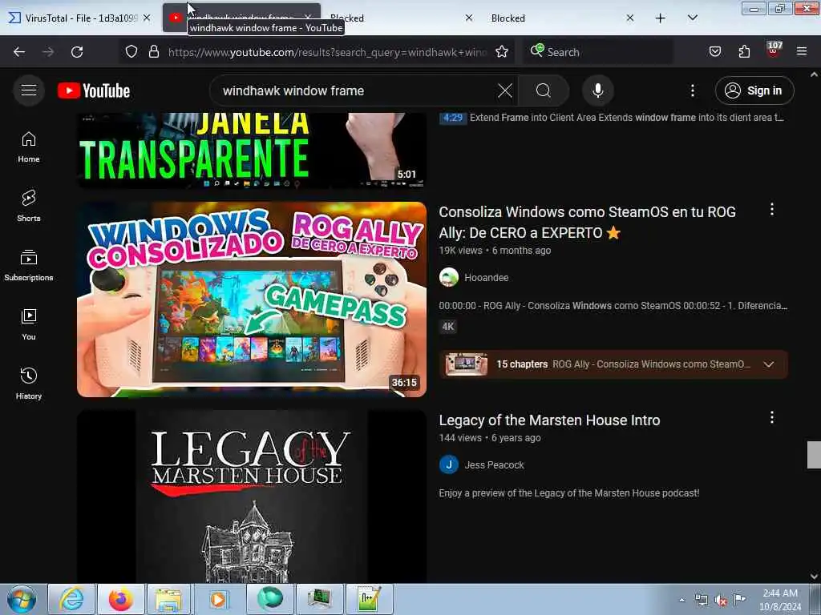The height and width of the screenshot is (615, 821).
Task: Click the page vertical scrollbar thumb
Action: [814, 455]
